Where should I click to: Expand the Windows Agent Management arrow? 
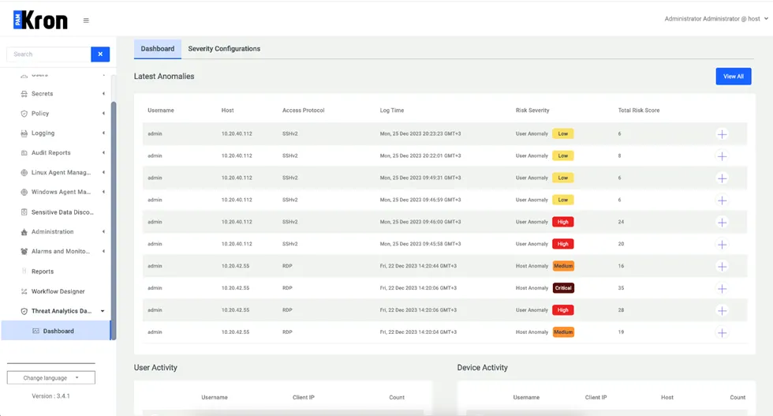(103, 192)
